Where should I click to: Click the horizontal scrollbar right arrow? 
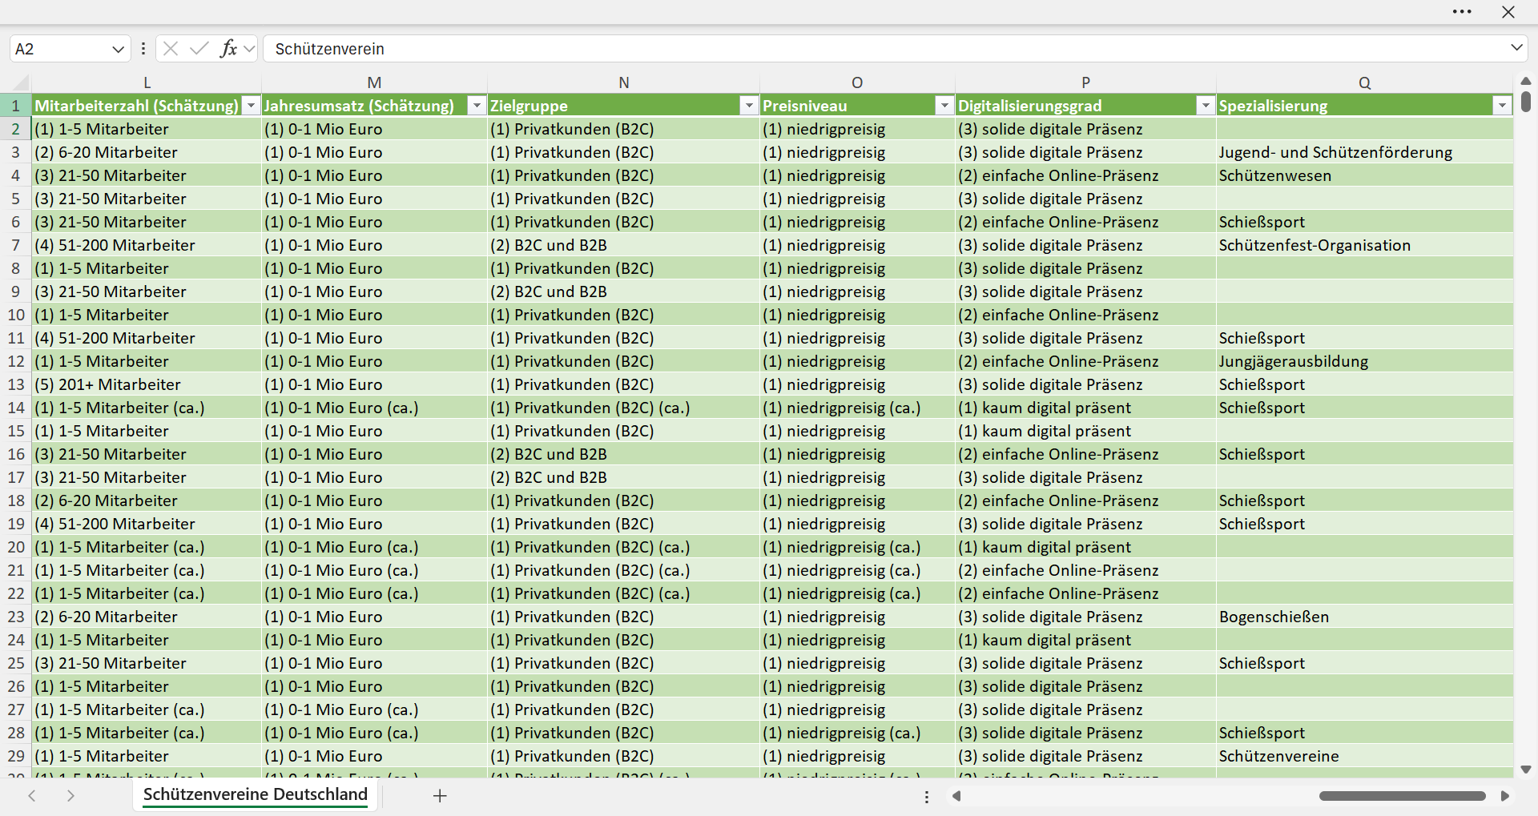[x=1504, y=796]
